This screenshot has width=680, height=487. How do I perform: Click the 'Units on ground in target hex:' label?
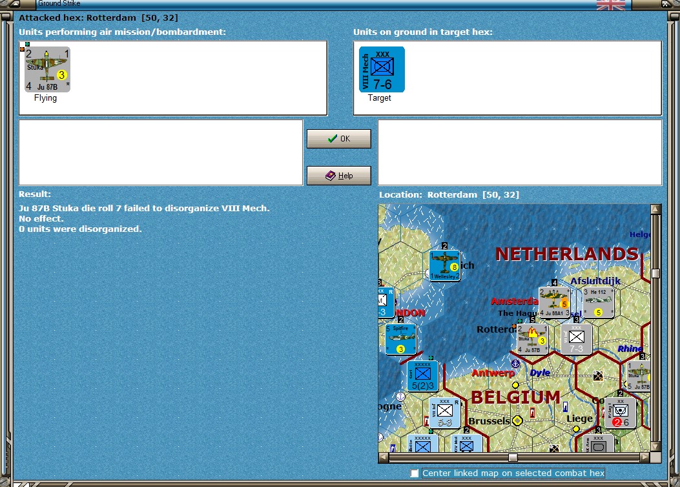tap(423, 32)
